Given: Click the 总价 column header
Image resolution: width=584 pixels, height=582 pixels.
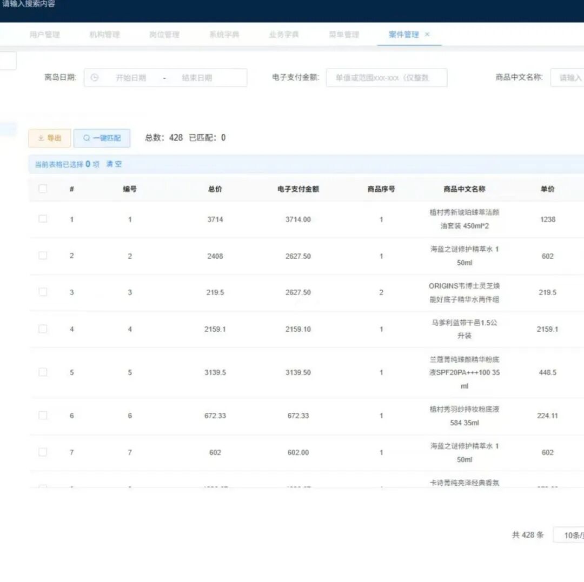Looking at the screenshot, I should coord(215,189).
